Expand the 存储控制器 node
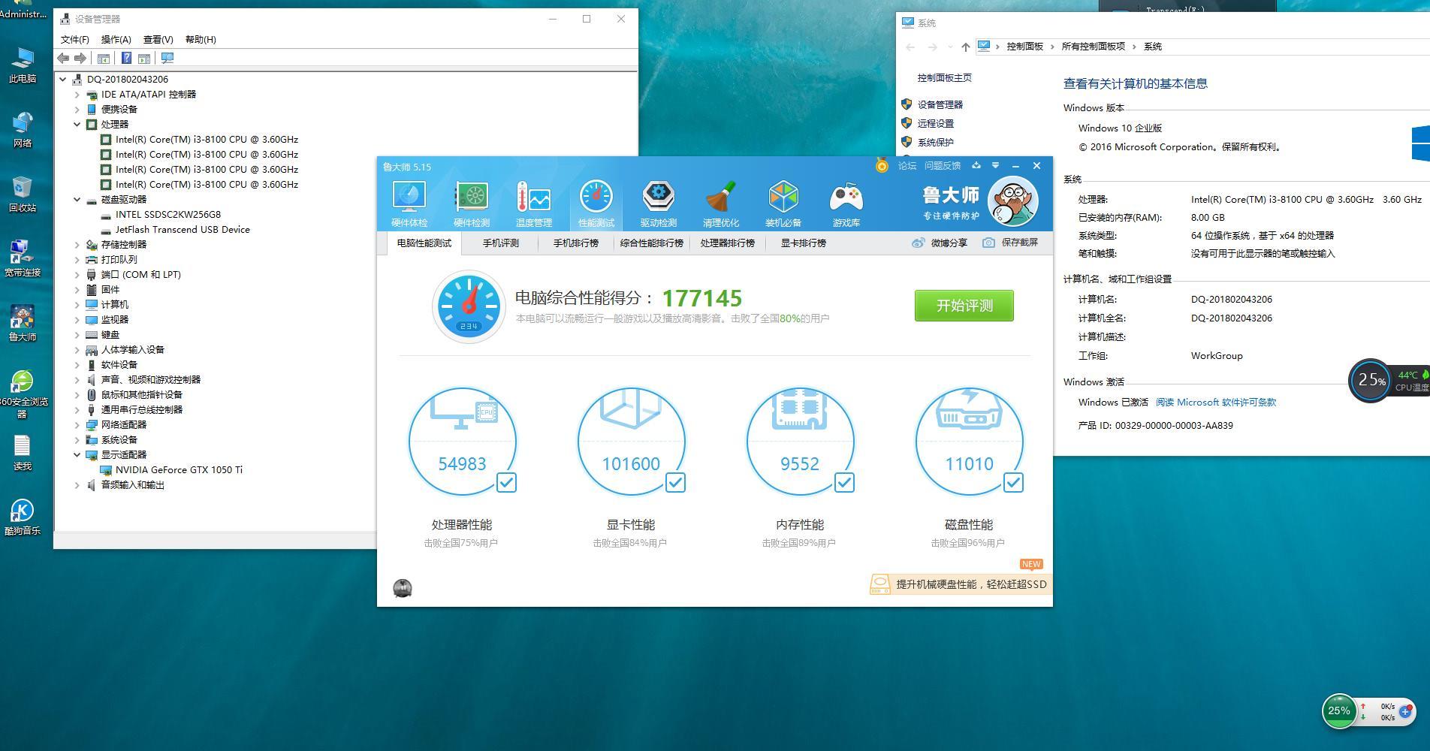The height and width of the screenshot is (751, 1430). [77, 244]
